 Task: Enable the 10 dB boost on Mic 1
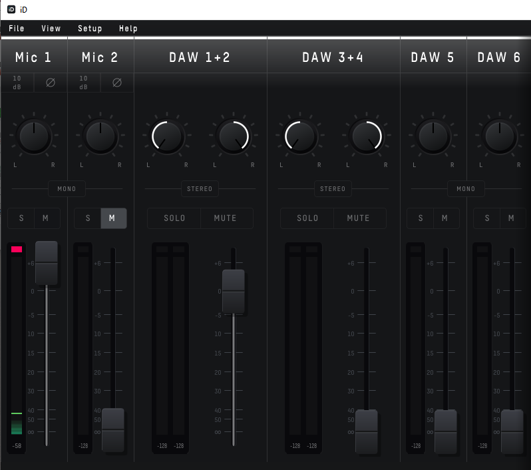(x=17, y=83)
